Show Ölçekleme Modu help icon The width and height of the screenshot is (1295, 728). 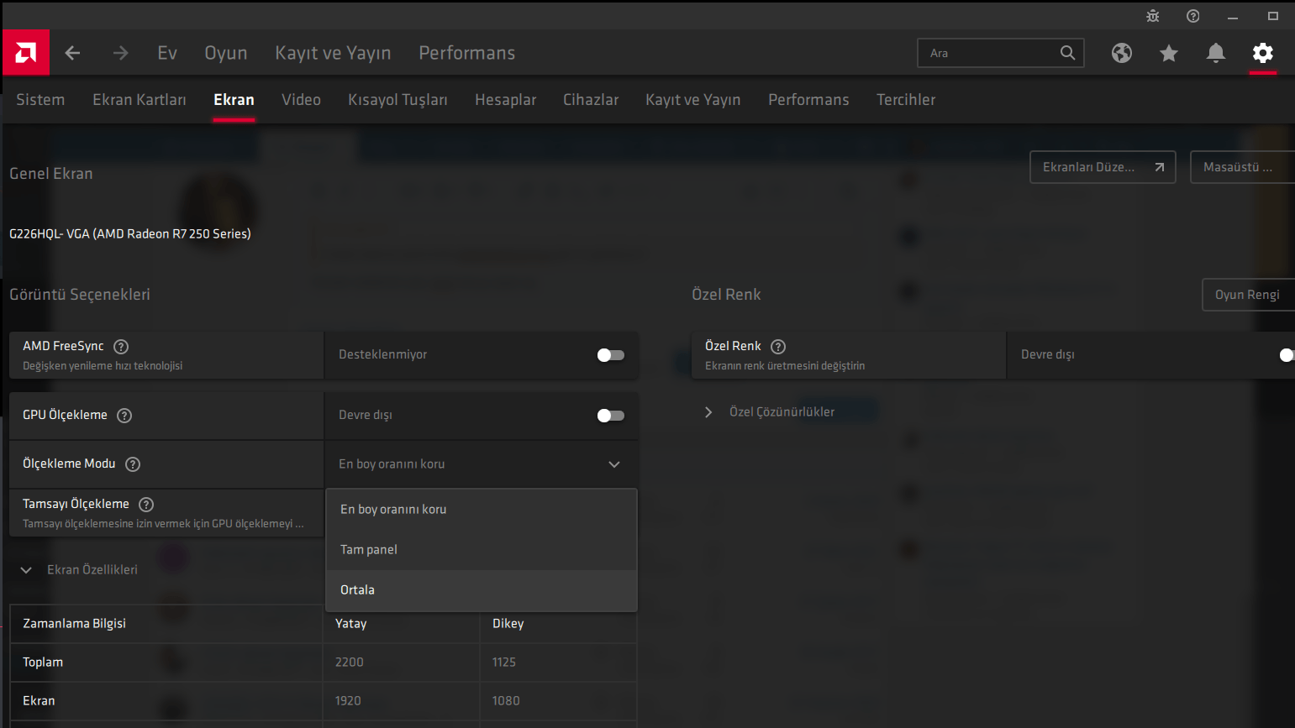(x=133, y=464)
